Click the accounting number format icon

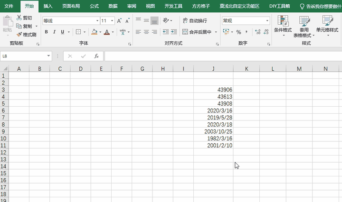(x=226, y=32)
